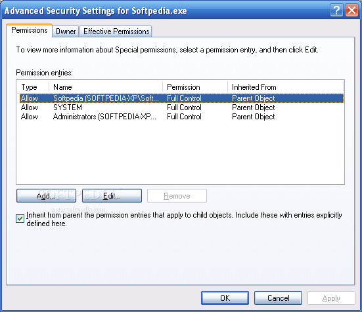
Task: Select the Administrators permission entry
Action: coord(181,117)
